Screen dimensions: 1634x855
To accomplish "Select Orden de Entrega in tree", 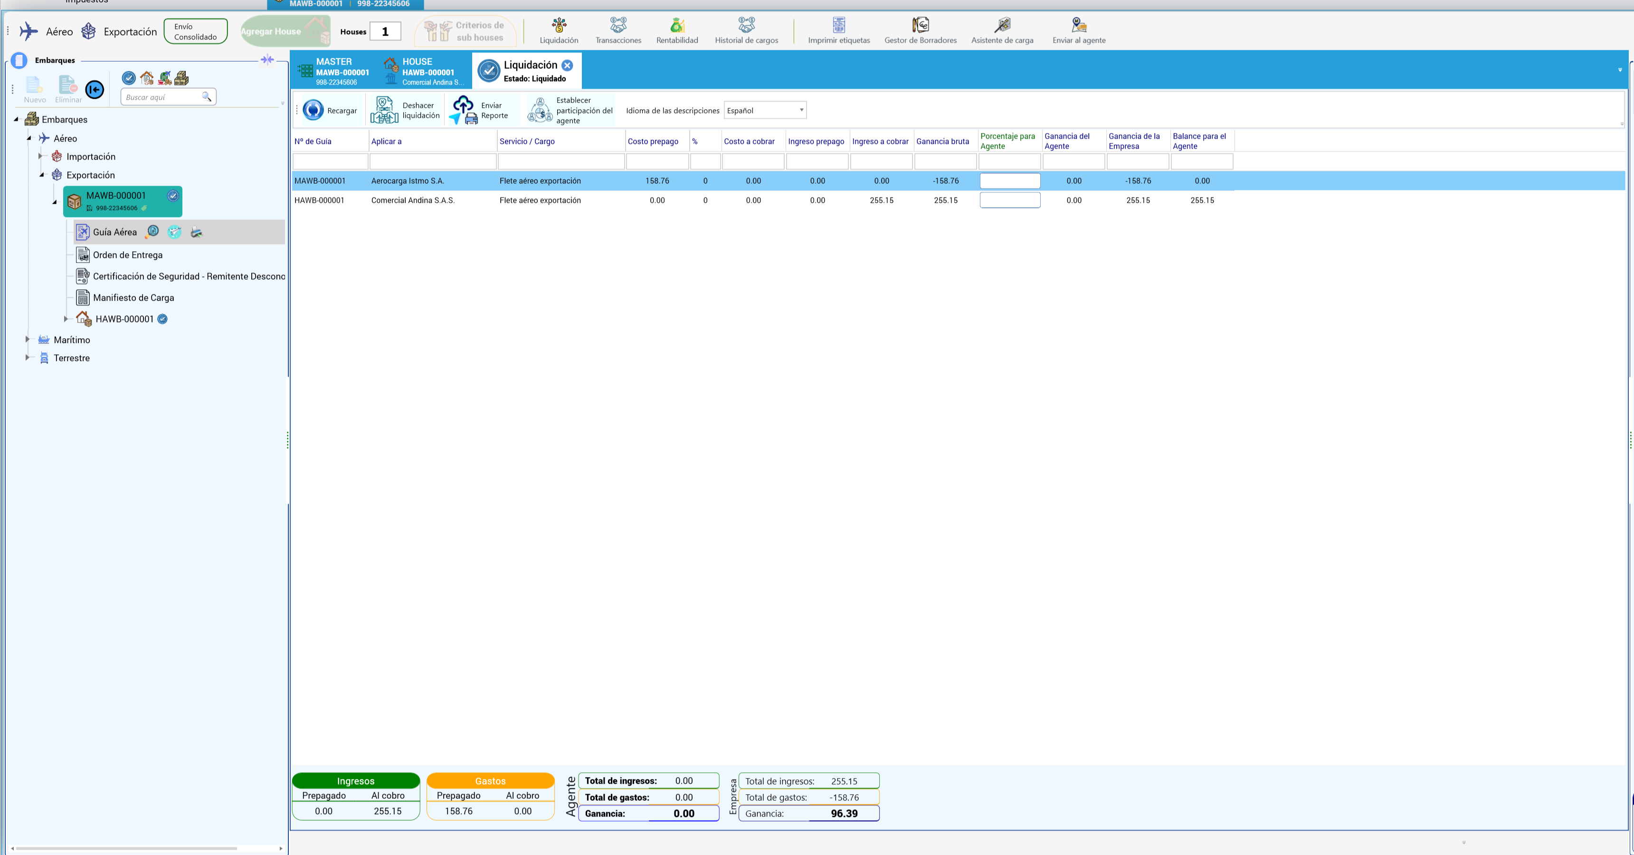I will (x=127, y=255).
